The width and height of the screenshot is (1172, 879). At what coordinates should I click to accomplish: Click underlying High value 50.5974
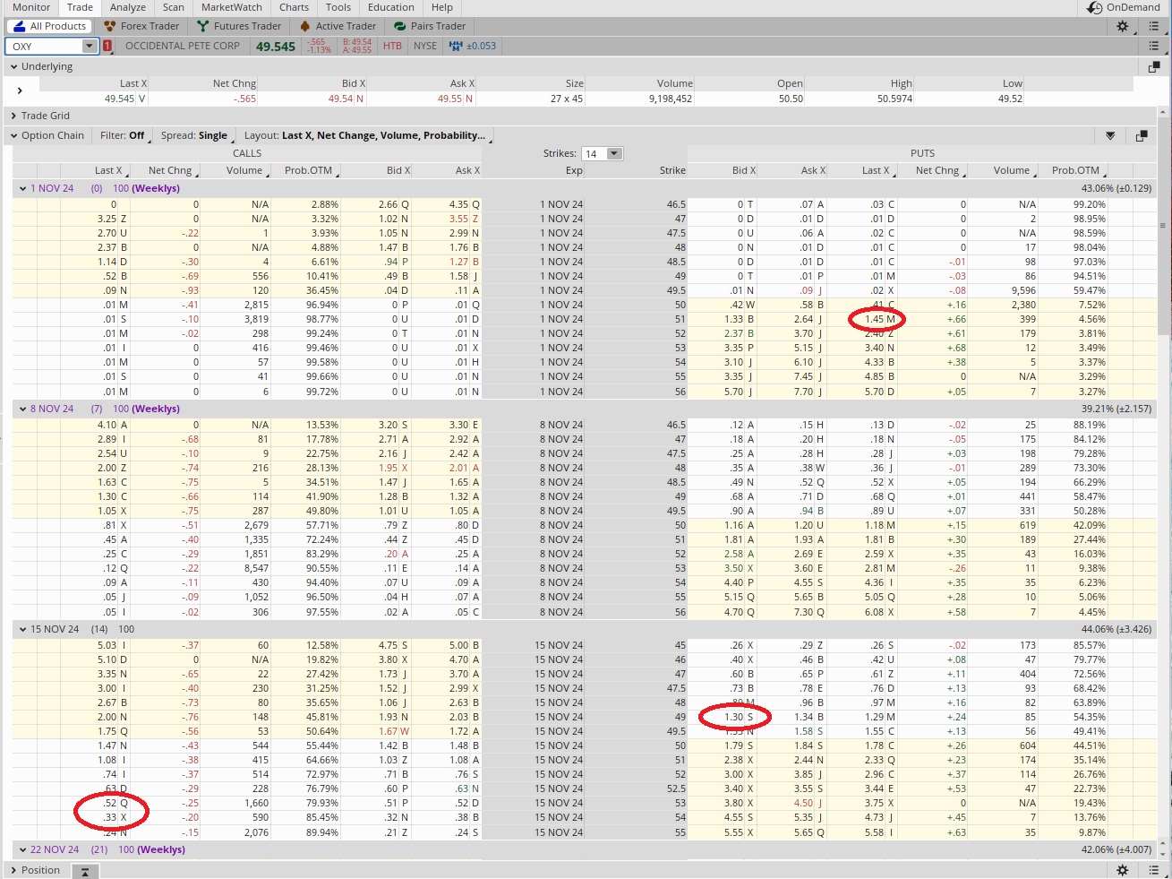point(894,99)
